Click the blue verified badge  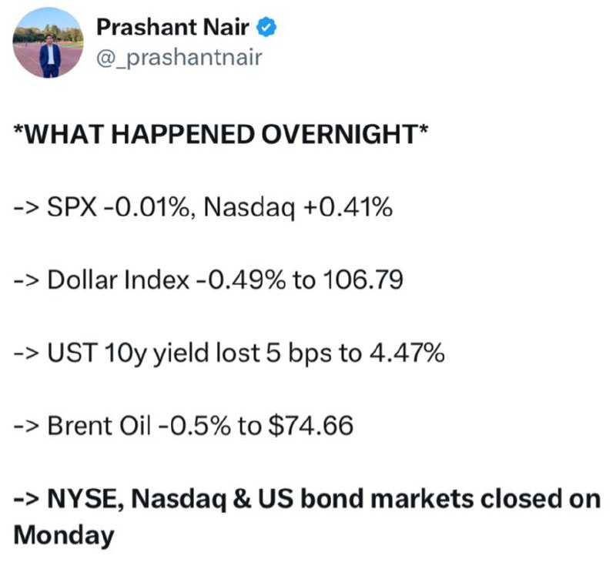(x=266, y=27)
